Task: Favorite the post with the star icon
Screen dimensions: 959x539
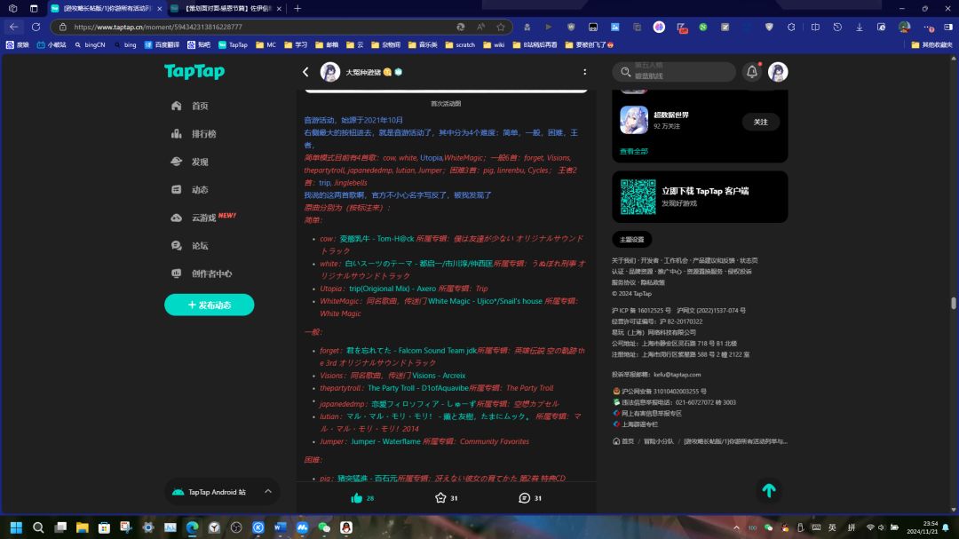Action: [x=440, y=498]
